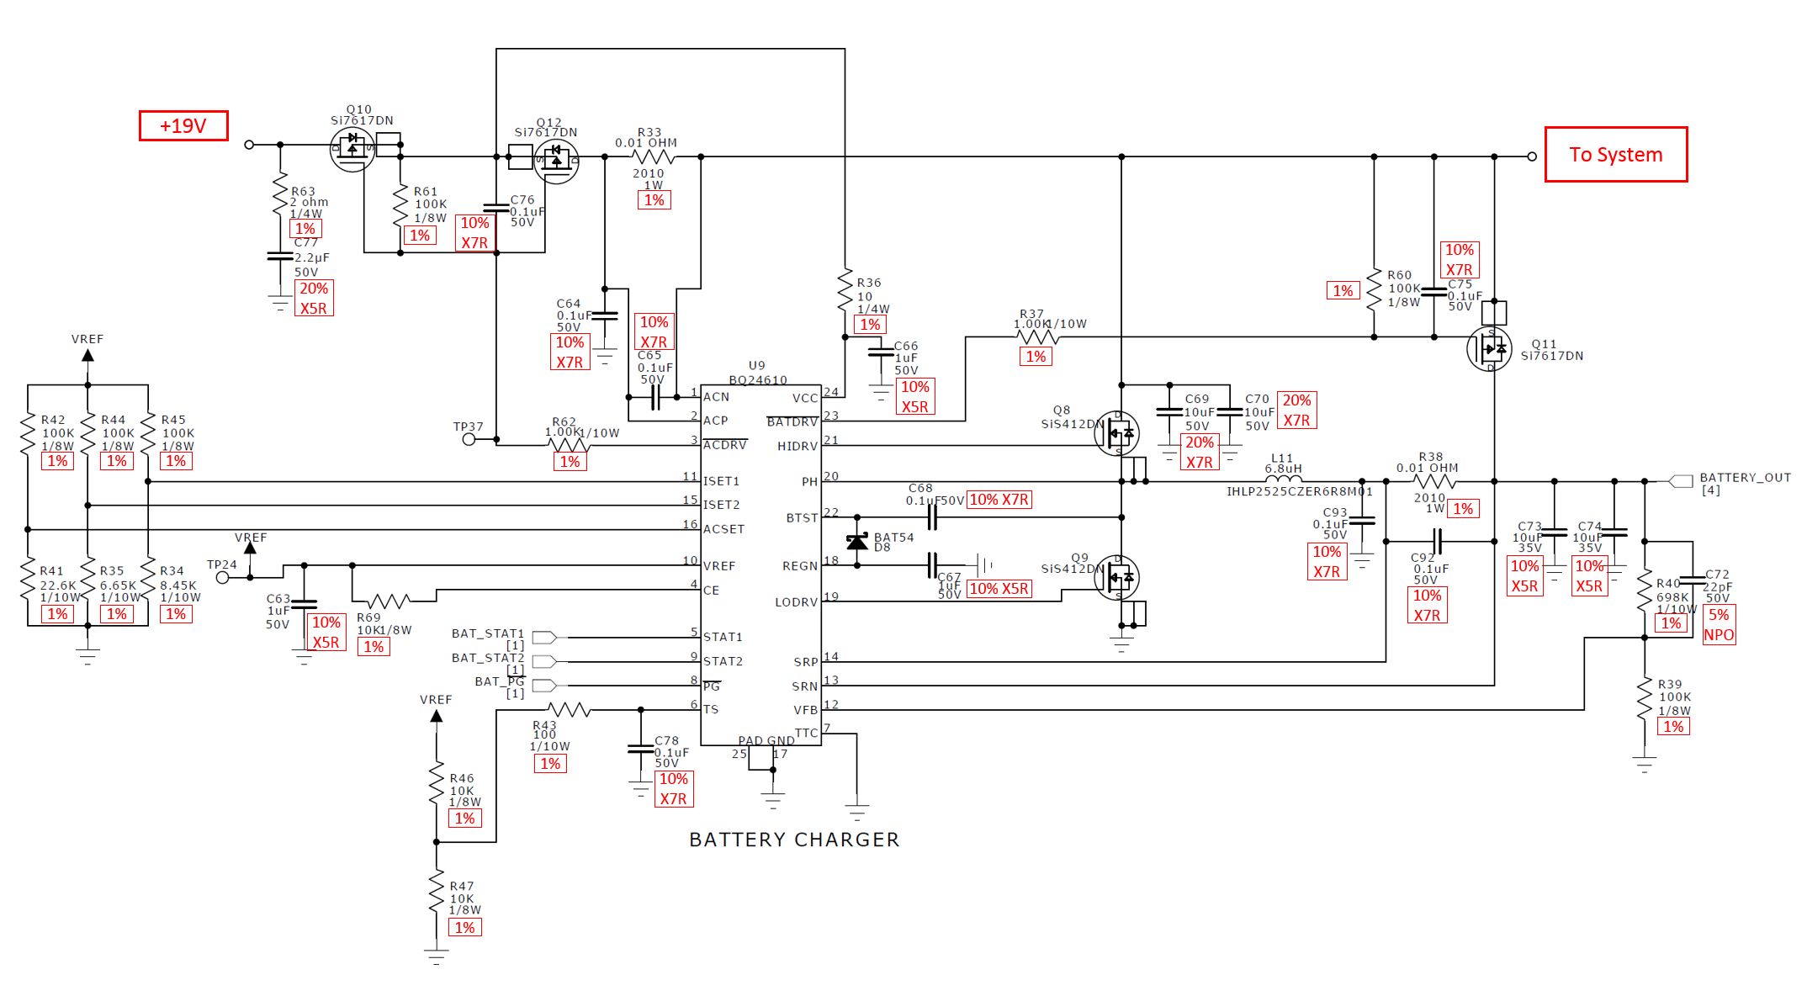Viewport: 1807px width, 996px height.
Task: Click the 5% NPO tolerance box
Action: [1718, 625]
